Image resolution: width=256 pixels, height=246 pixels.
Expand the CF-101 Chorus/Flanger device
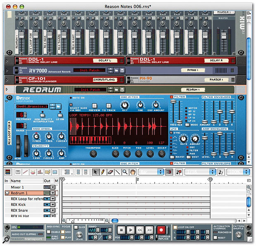coord(7,80)
